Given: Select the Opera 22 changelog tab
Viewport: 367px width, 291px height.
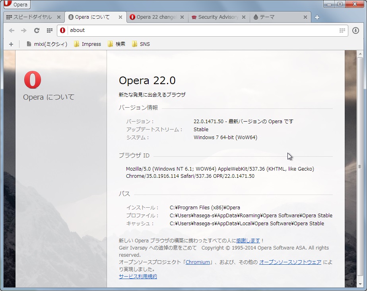Looking at the screenshot, I should click(154, 17).
